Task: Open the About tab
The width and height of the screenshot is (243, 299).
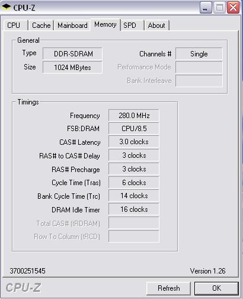Action: point(156,26)
